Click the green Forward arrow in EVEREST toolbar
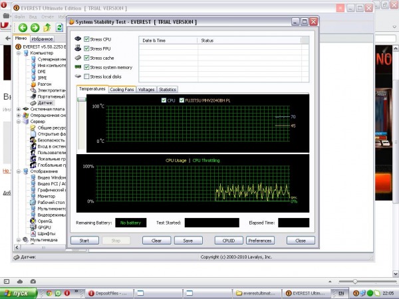Screen dimensions: 399x299 [x=35, y=27]
